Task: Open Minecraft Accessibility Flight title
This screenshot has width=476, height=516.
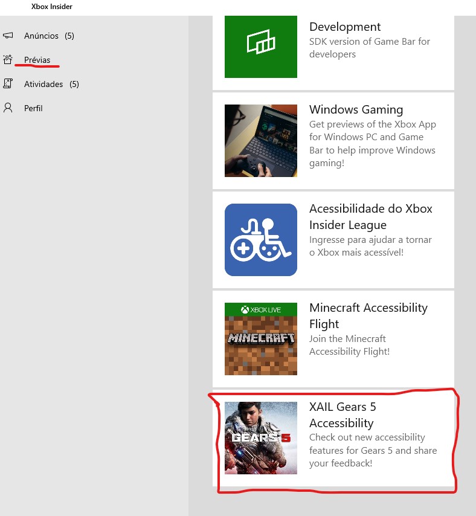Action: tap(368, 316)
